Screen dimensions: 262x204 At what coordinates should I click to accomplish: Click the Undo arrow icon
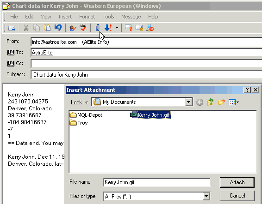pos(58,28)
